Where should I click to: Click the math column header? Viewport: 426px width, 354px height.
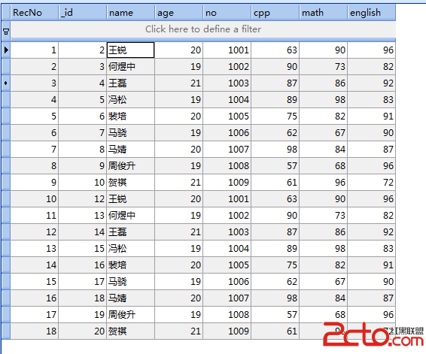[324, 13]
